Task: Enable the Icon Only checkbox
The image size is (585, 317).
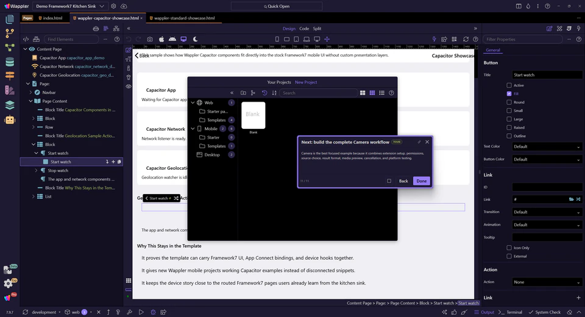Action: coord(509,248)
